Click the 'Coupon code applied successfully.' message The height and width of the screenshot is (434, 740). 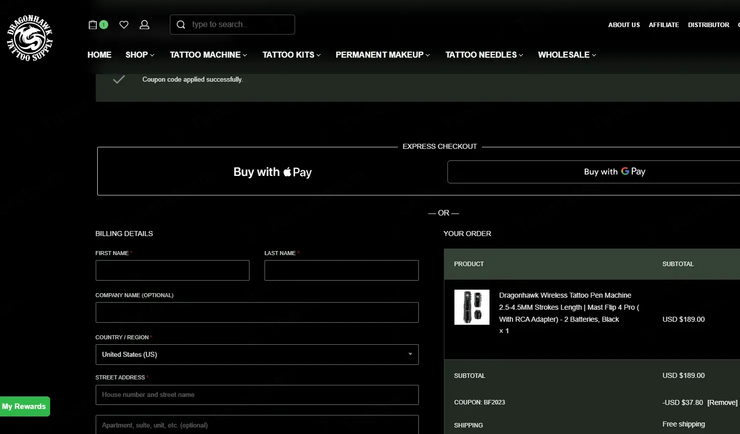pyautogui.click(x=192, y=80)
